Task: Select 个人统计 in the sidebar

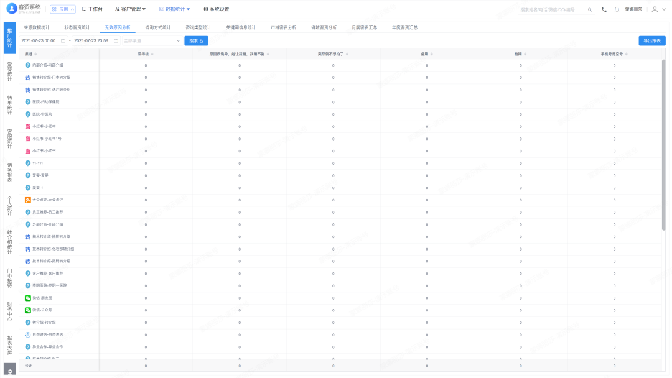Action: pyautogui.click(x=9, y=206)
